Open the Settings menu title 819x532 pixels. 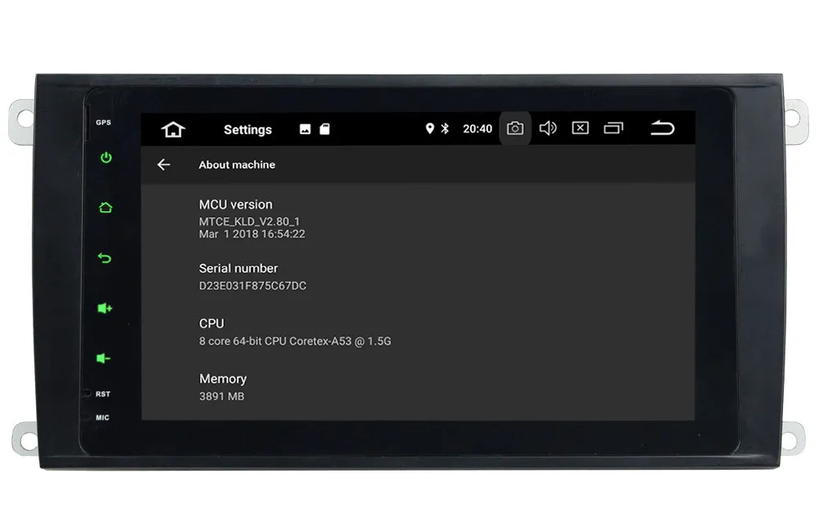(x=247, y=129)
